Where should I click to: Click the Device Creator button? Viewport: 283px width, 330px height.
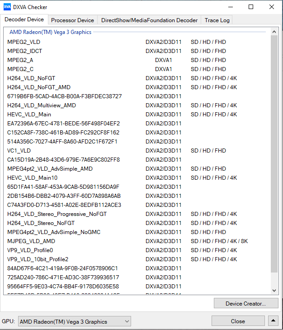[245, 303]
